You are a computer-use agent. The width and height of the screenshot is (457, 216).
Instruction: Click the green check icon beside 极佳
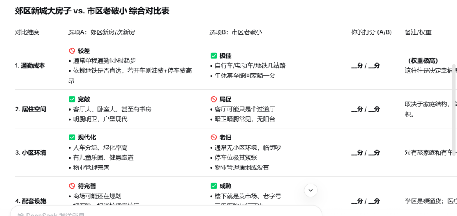tap(214, 56)
